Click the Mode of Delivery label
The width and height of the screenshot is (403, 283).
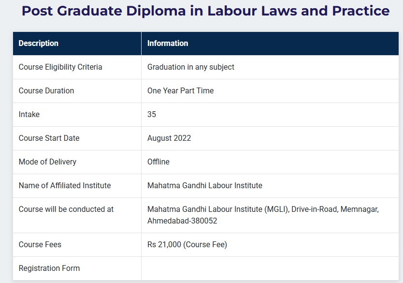tap(47, 162)
